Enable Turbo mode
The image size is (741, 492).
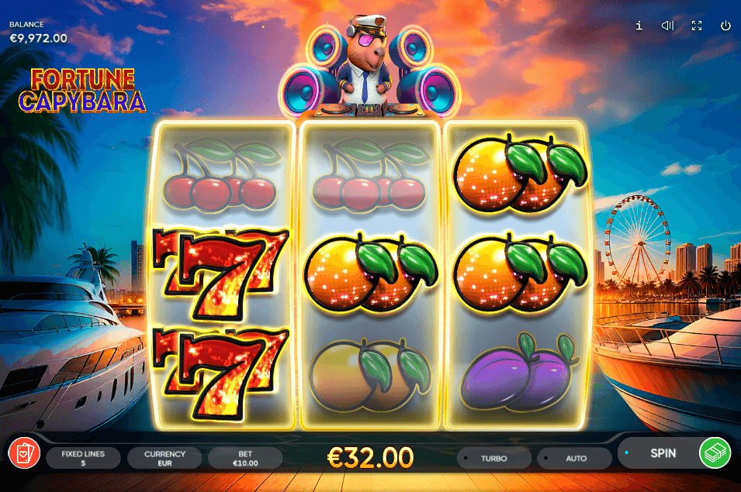pyautogui.click(x=493, y=458)
